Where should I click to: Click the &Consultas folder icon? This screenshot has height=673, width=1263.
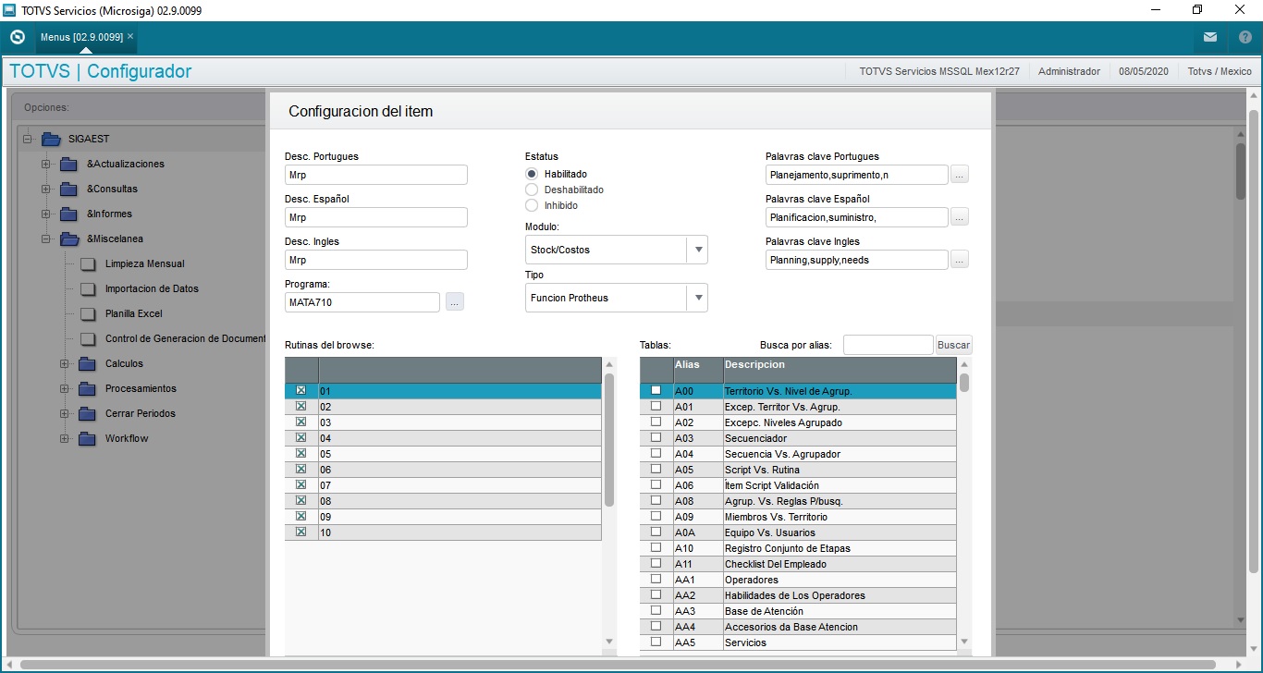(x=69, y=189)
